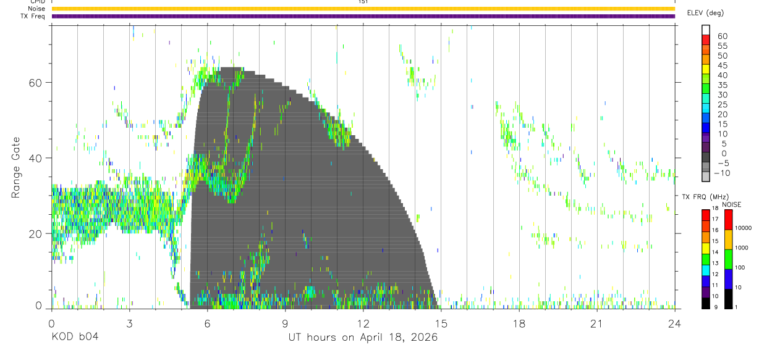Click the x-axis hour tick label "3"
Image resolution: width=759 pixels, height=350 pixels.
tap(129, 323)
